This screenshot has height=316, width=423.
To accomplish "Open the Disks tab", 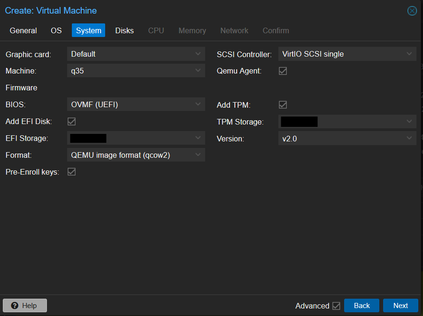I will (124, 30).
